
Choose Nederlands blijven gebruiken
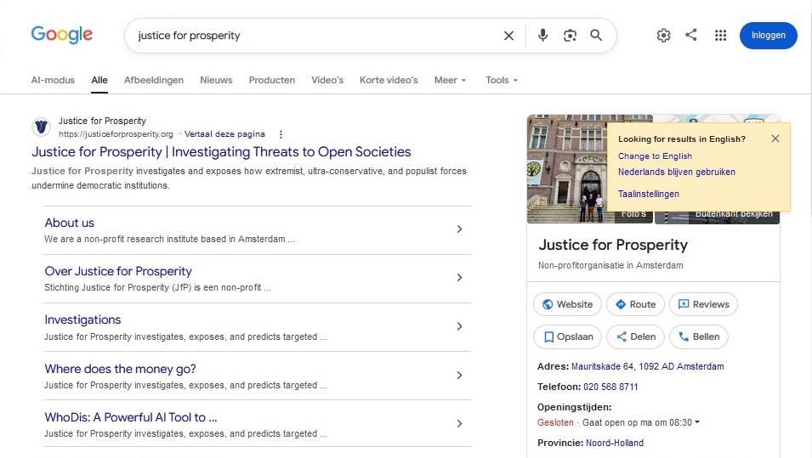(676, 172)
